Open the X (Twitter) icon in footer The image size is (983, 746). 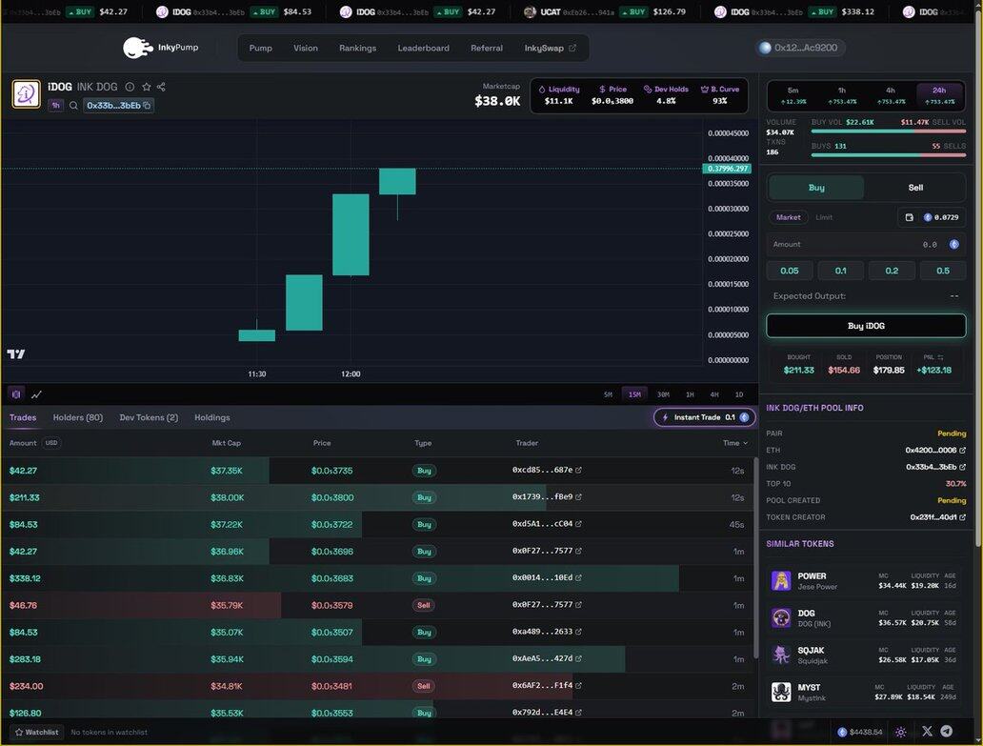(x=927, y=732)
